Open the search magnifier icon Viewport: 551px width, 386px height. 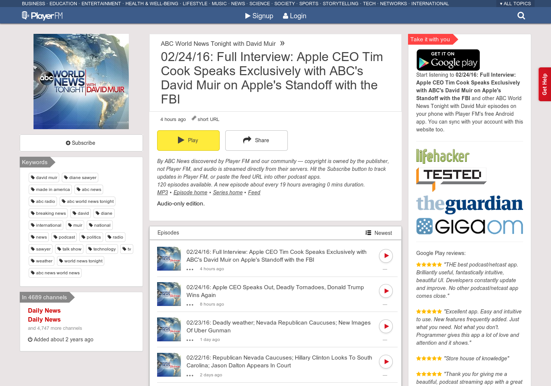pos(521,16)
